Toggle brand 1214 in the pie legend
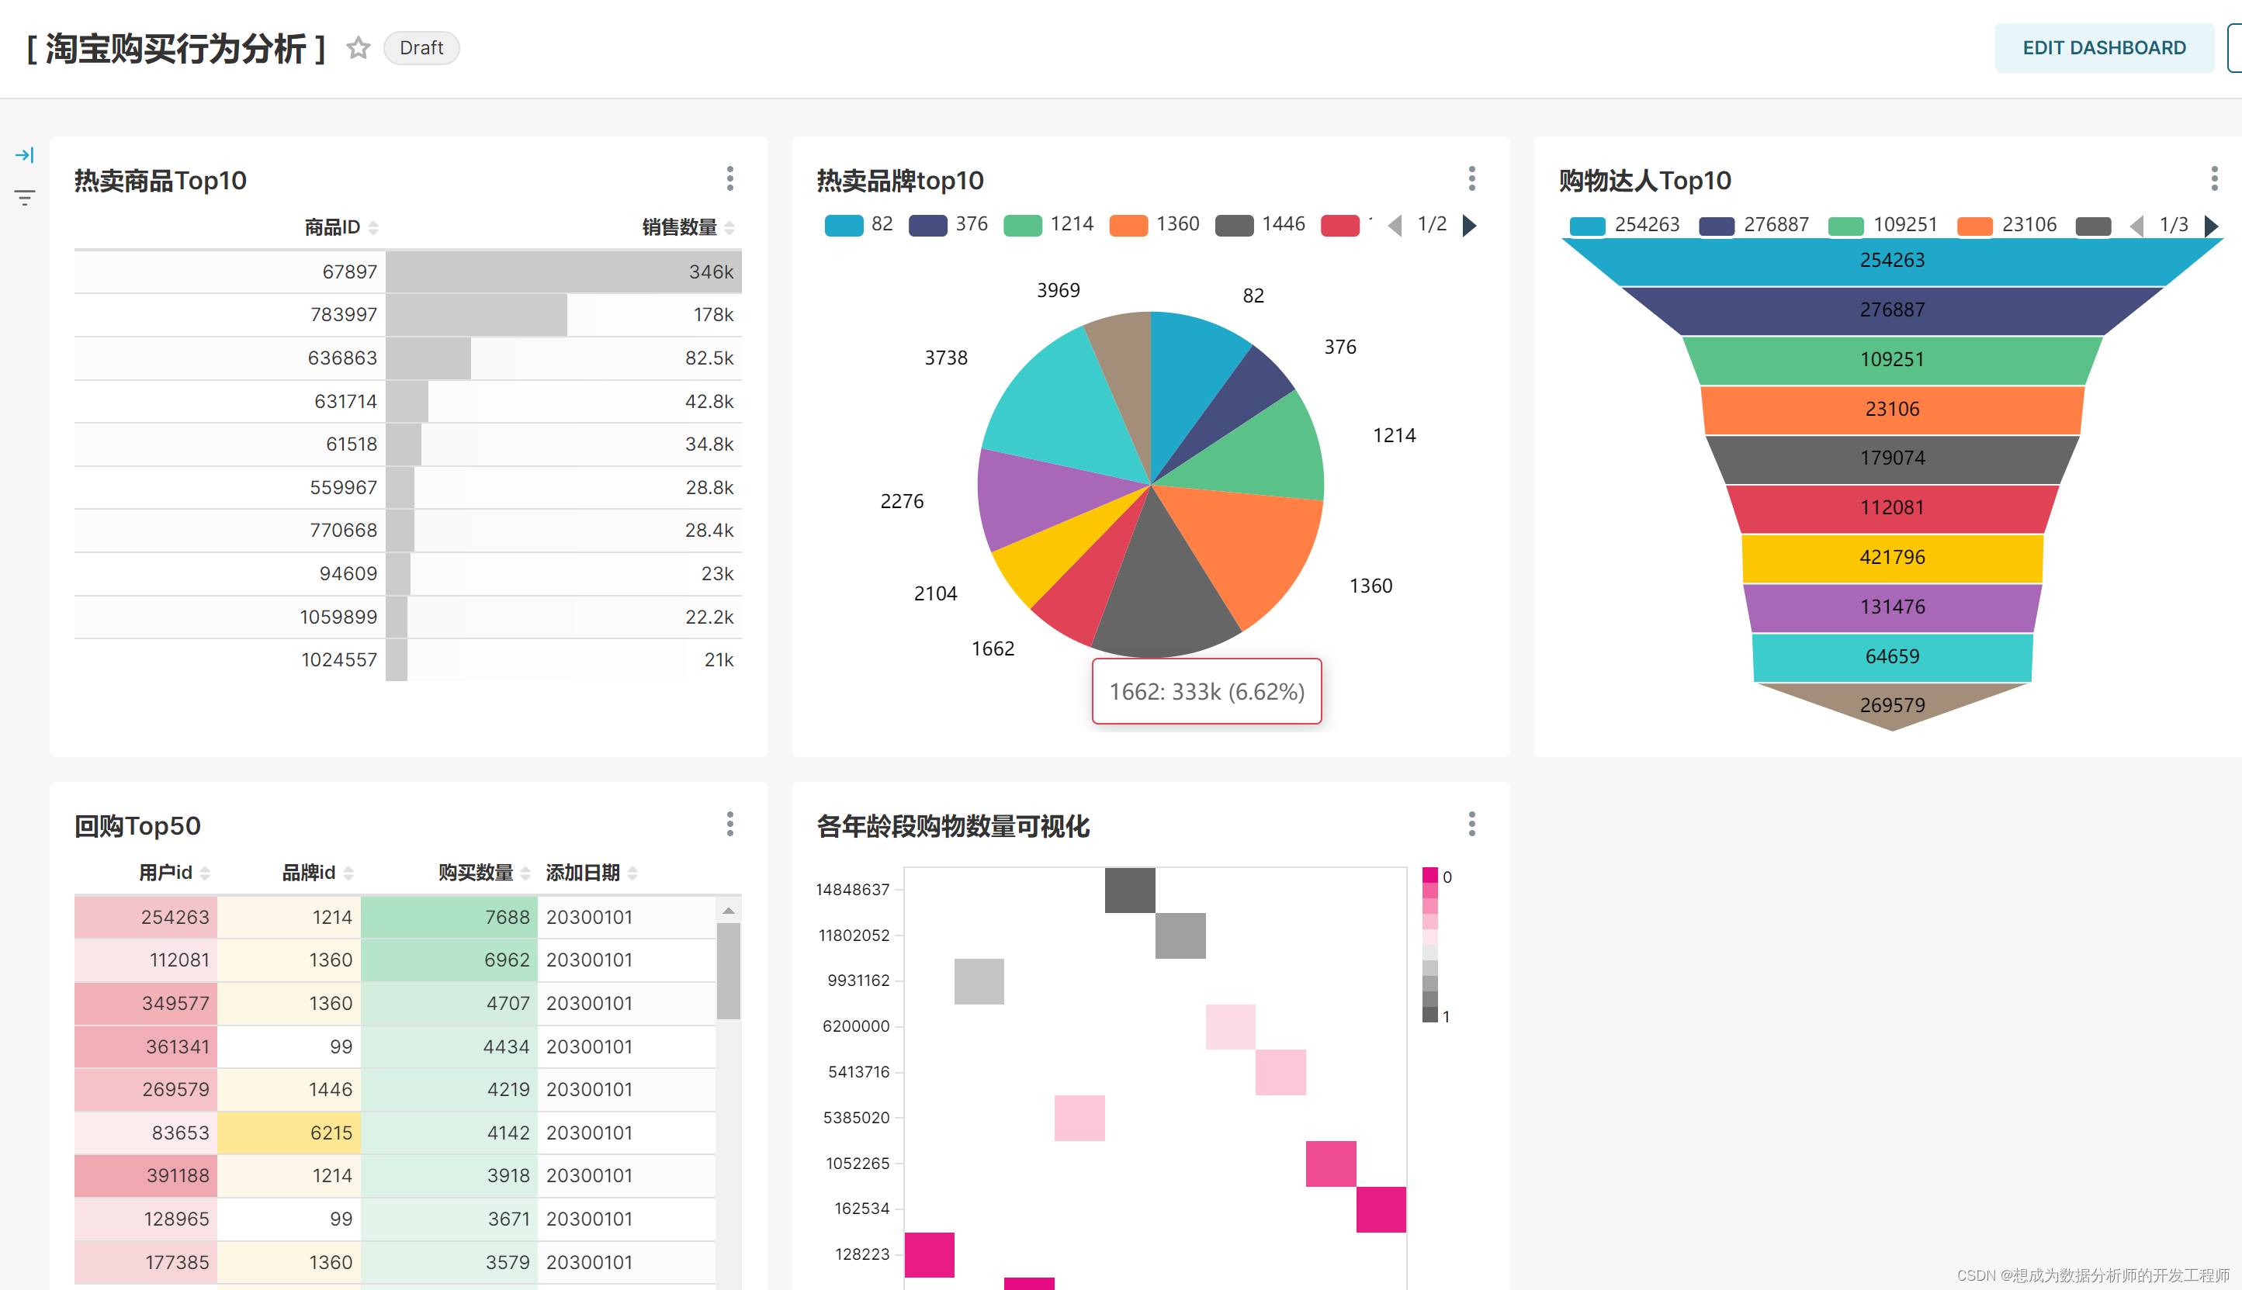 (1048, 225)
